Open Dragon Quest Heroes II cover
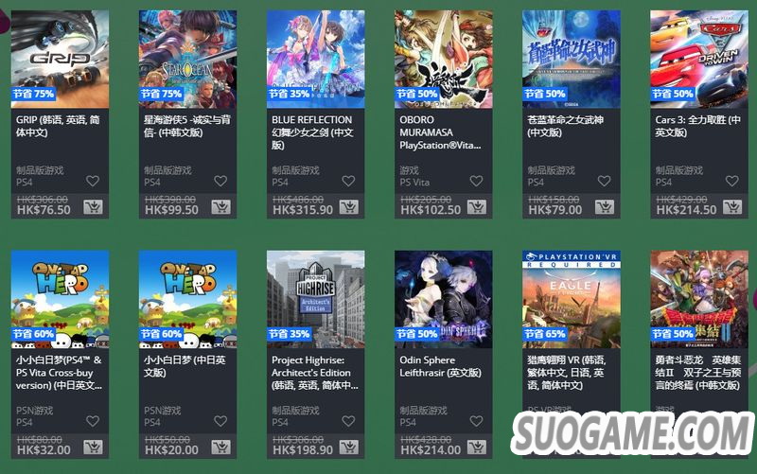Viewport: 757px width, 474px height. (699, 299)
